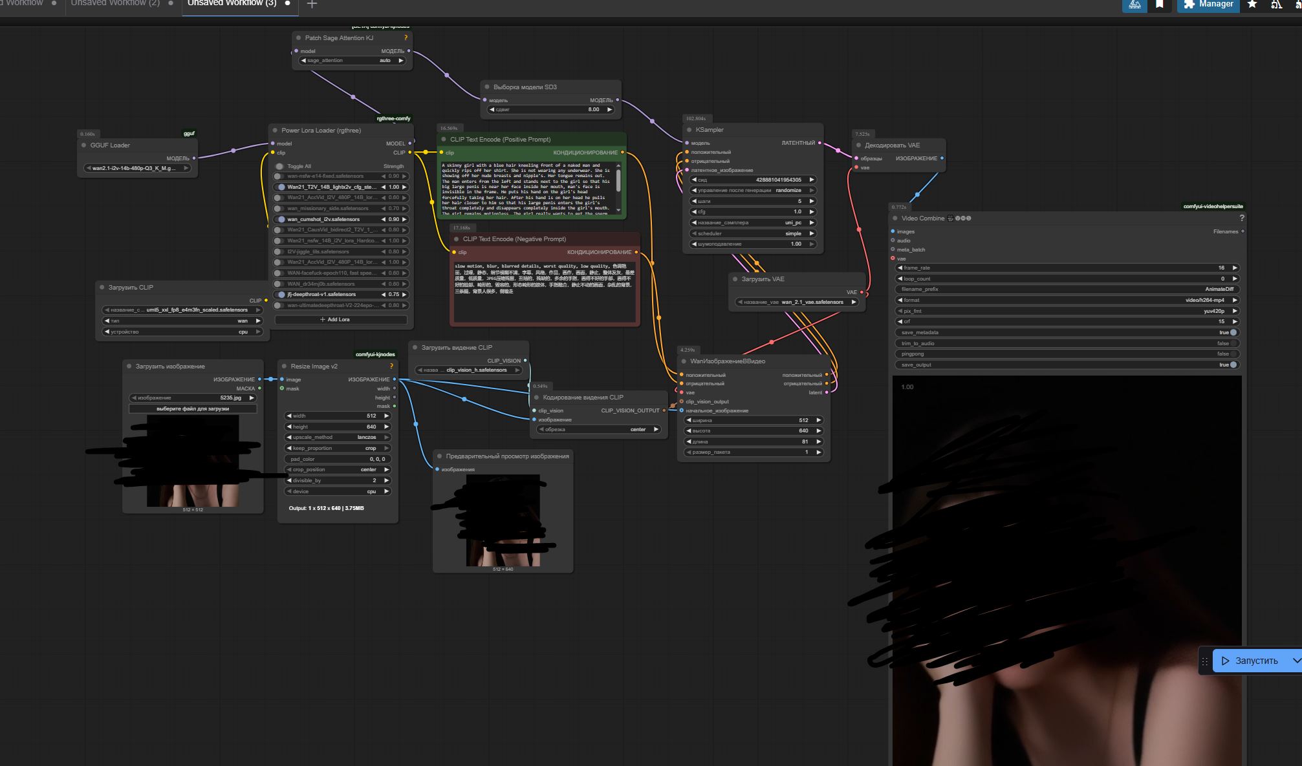
Task: Enable the pingpong toggle
Action: (1233, 354)
